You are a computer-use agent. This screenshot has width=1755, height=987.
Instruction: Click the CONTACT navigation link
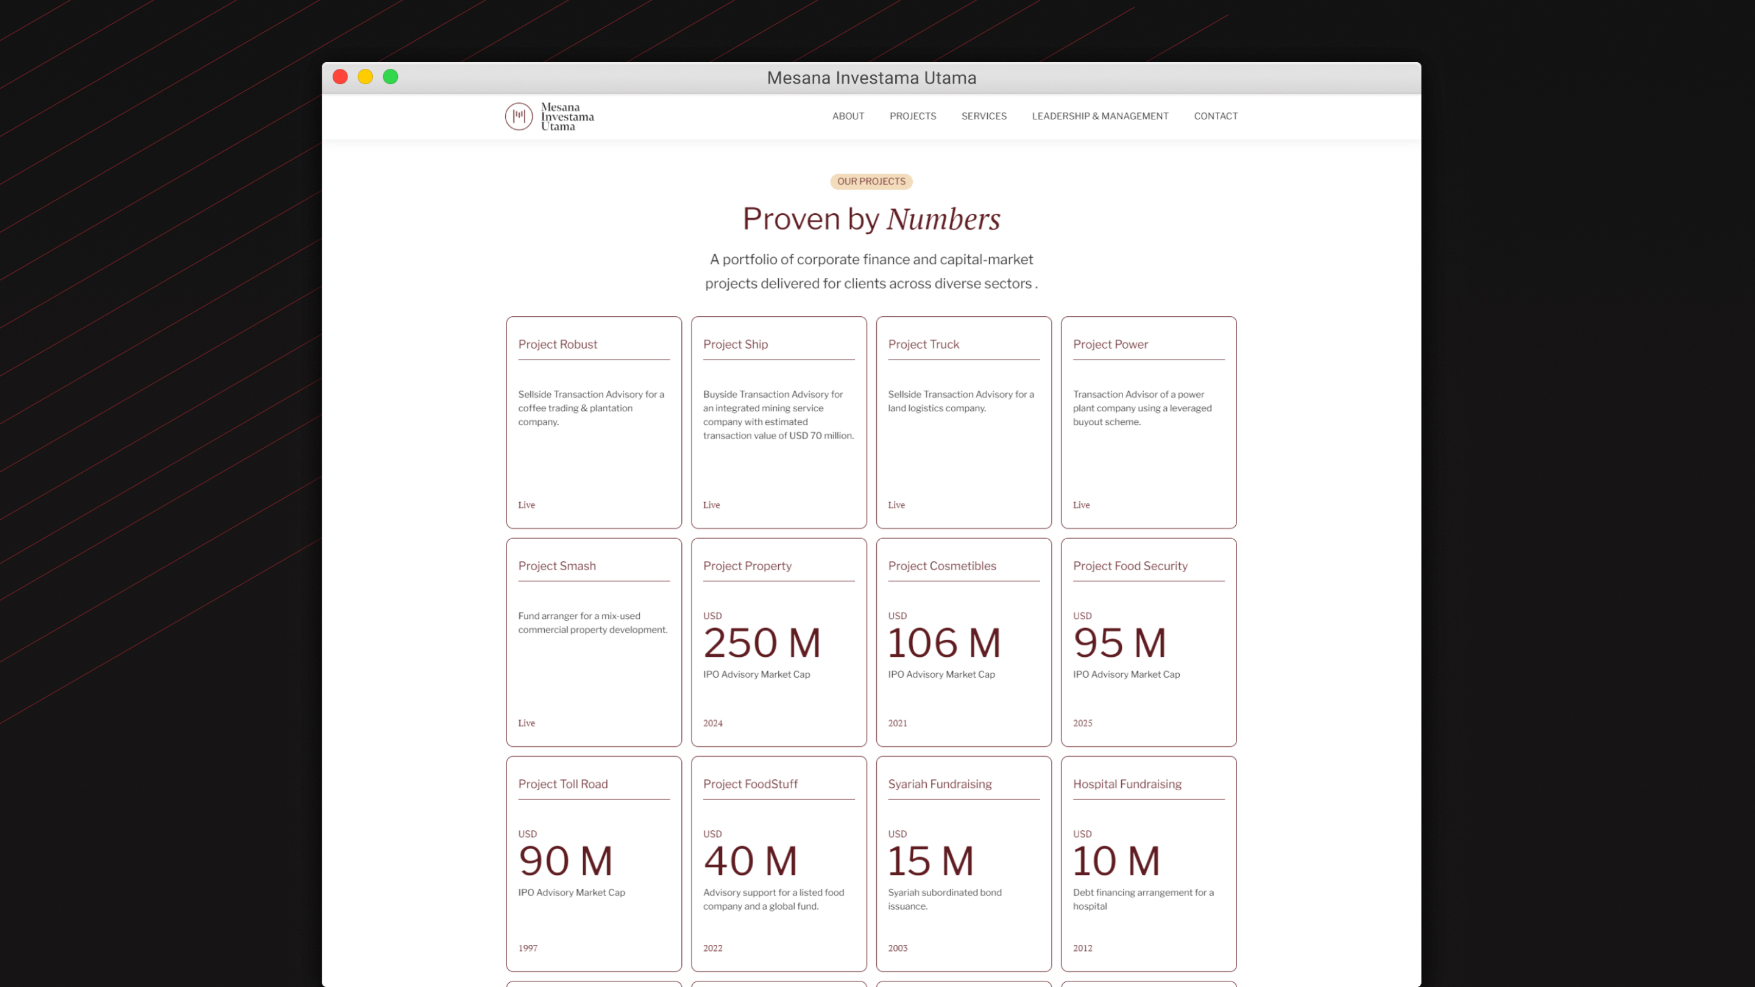pos(1216,116)
